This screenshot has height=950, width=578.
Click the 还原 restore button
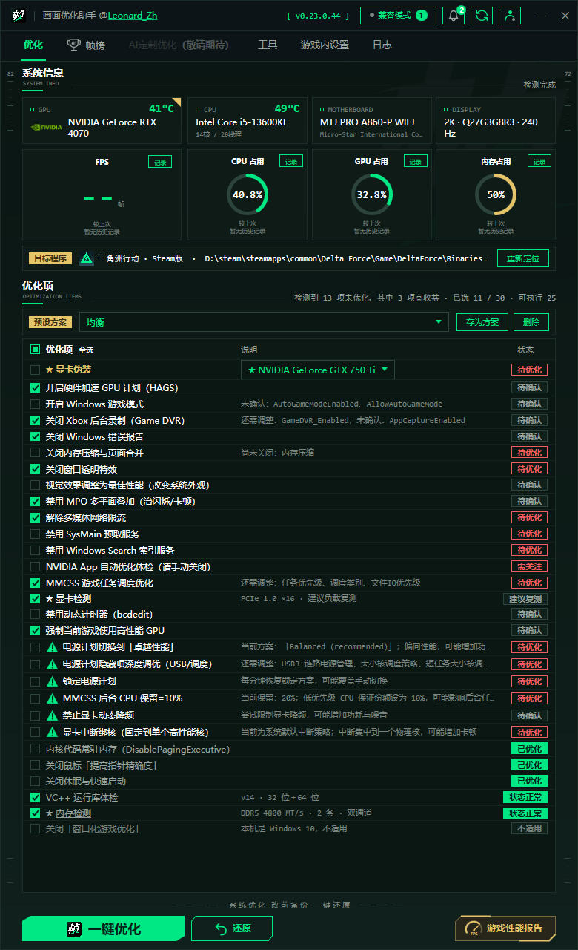232,928
